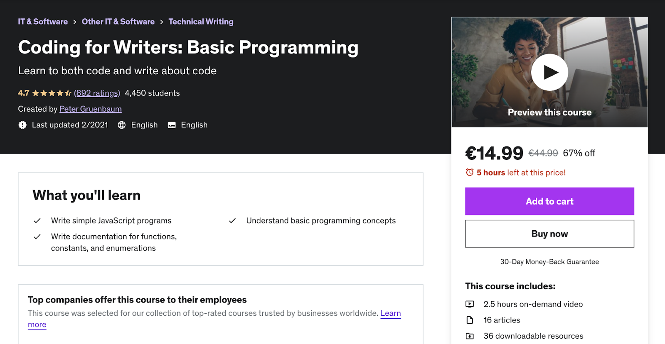Open the IT & Software breadcrumb
Screen dimensions: 665x344
tap(43, 22)
